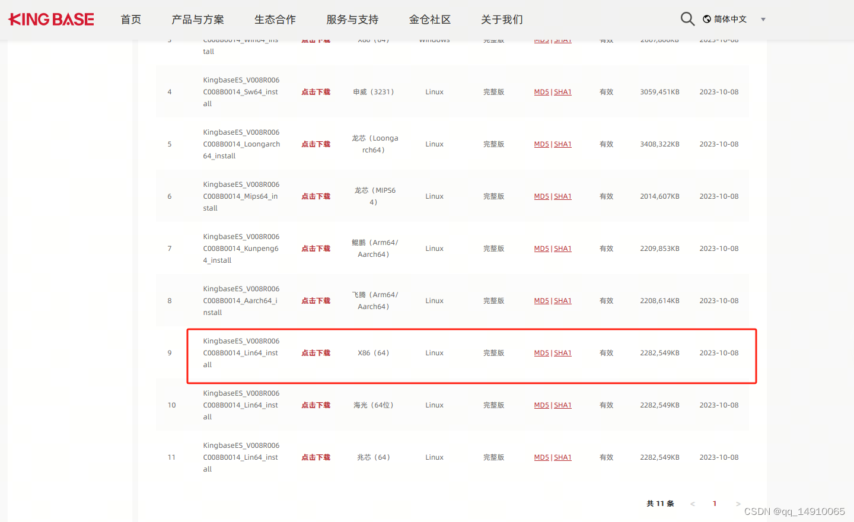Expand the 简体中文 language dropdown arrow
The width and height of the screenshot is (854, 522).
click(763, 20)
